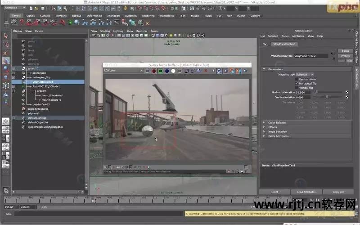Screen dimensions: 360x225
Task: Click the Load Attributes button
Action: pyautogui.click(x=306, y=192)
